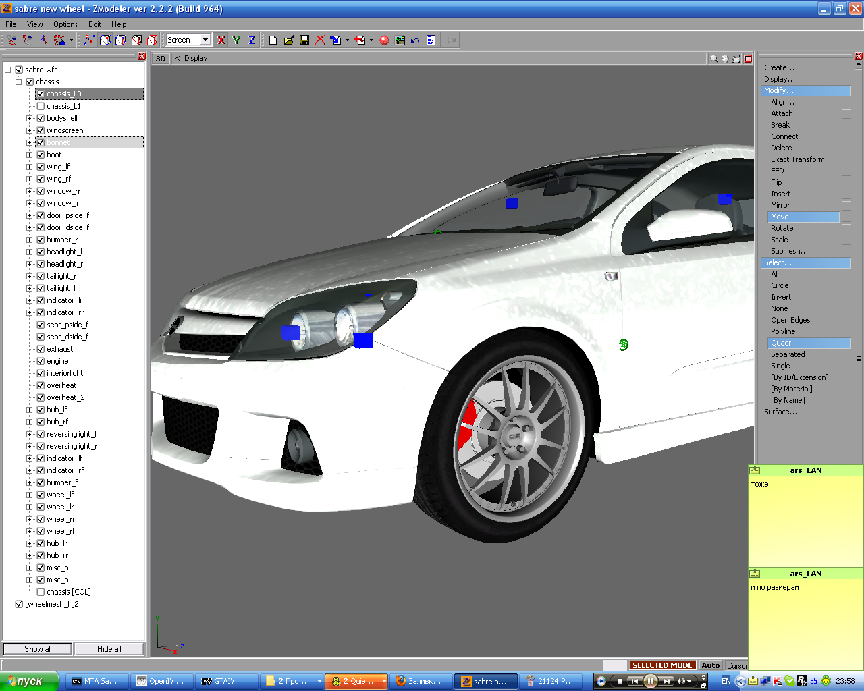This screenshot has height=691, width=864.
Task: Click the Open file folder icon
Action: point(289,40)
